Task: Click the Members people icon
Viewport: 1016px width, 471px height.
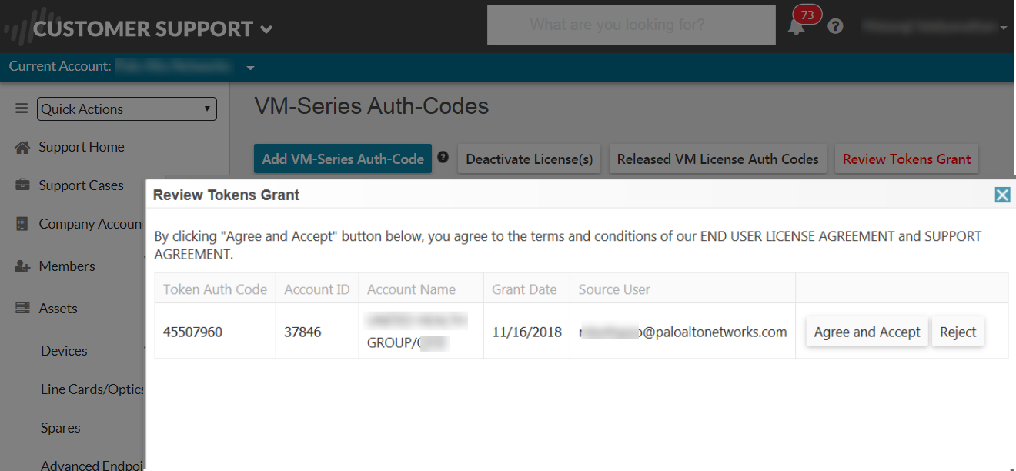Action: point(22,266)
